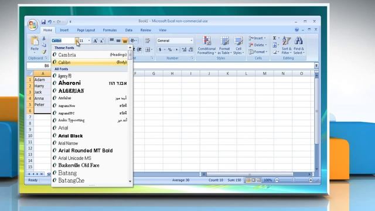Open the Office Button menu
The width and height of the screenshot is (375, 211).
[33, 25]
